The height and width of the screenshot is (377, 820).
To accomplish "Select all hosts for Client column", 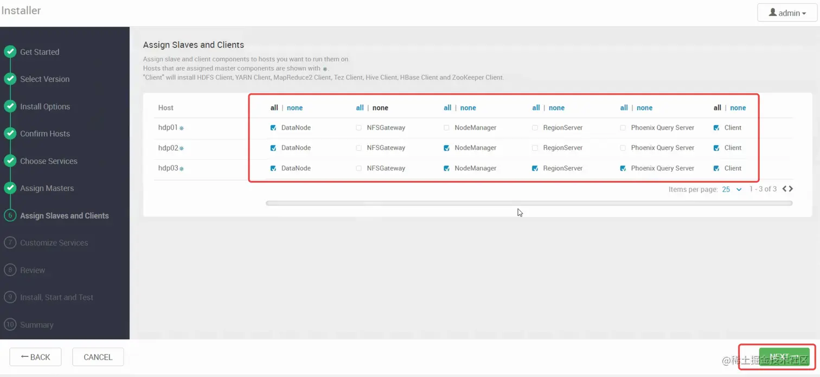I will (x=717, y=108).
